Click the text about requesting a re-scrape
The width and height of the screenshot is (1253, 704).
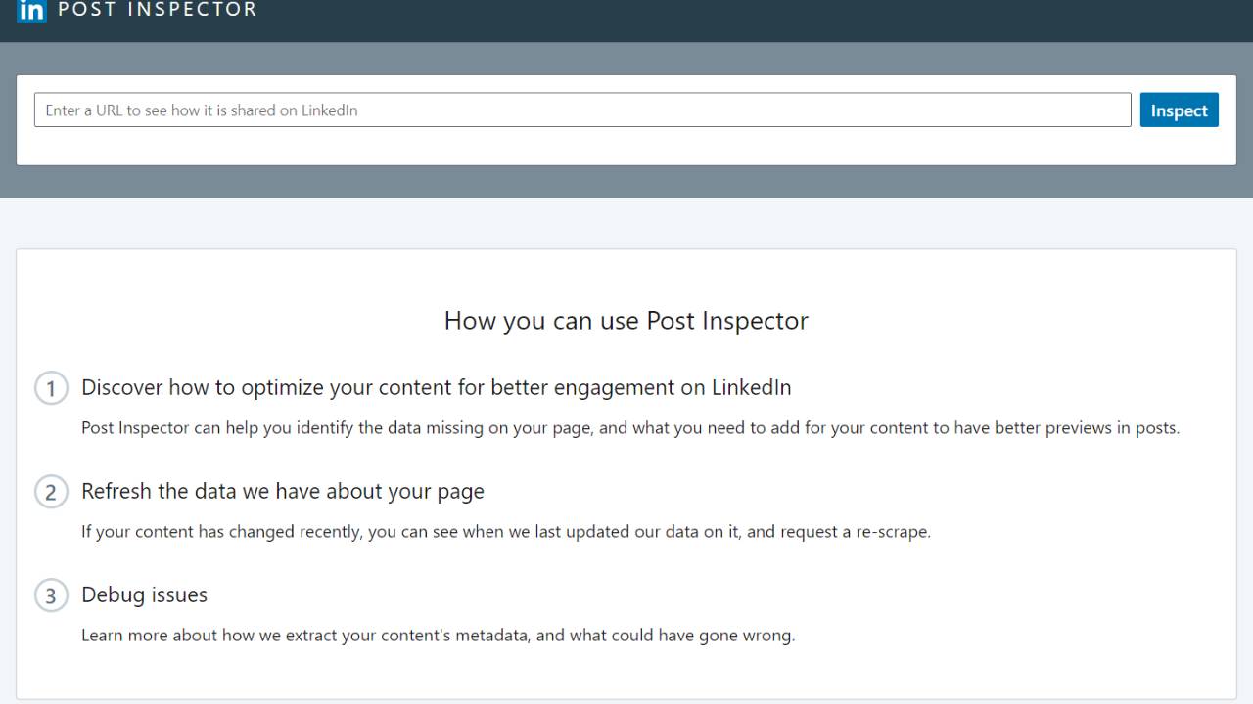(506, 531)
